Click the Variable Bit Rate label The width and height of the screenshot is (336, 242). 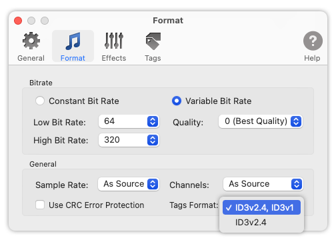(x=219, y=101)
